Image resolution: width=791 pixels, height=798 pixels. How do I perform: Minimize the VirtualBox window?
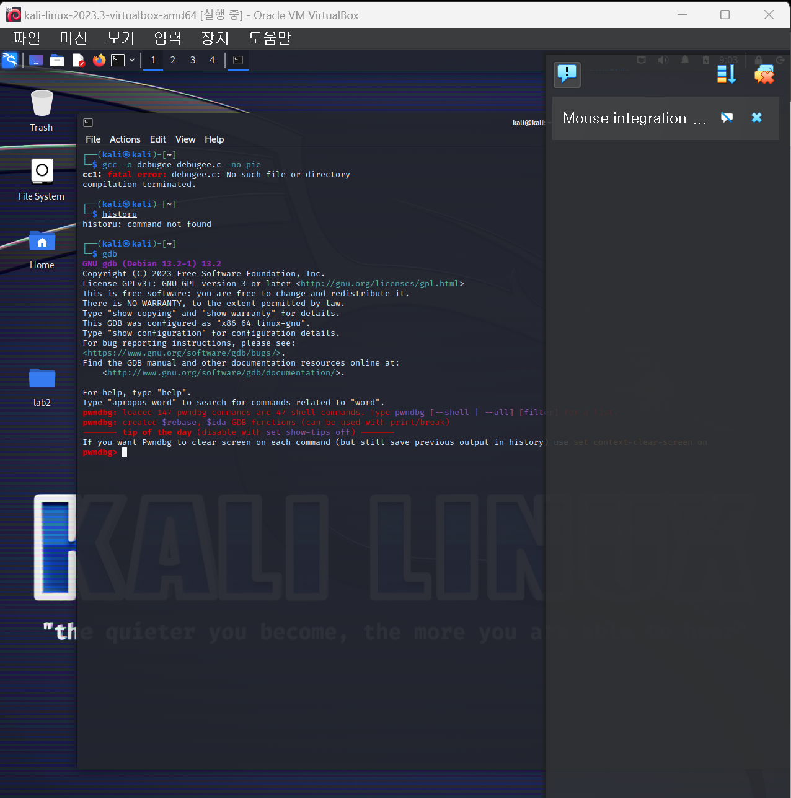(x=682, y=15)
